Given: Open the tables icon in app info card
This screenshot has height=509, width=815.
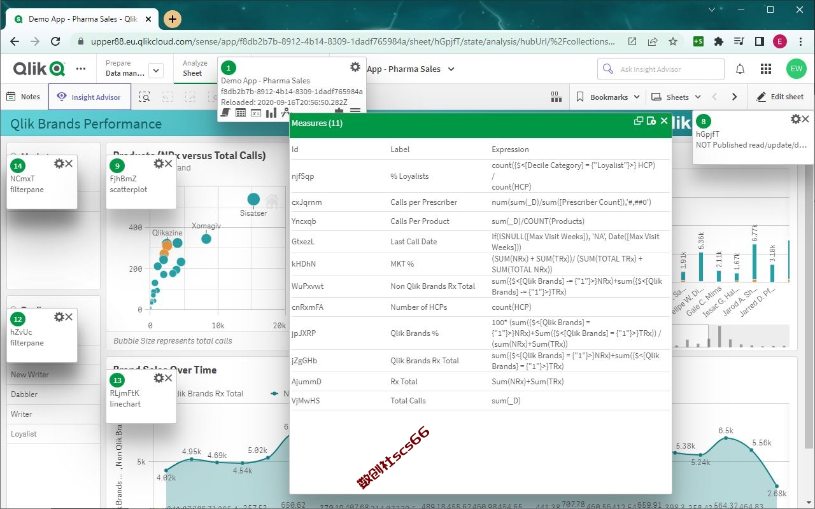Looking at the screenshot, I should click(241, 113).
